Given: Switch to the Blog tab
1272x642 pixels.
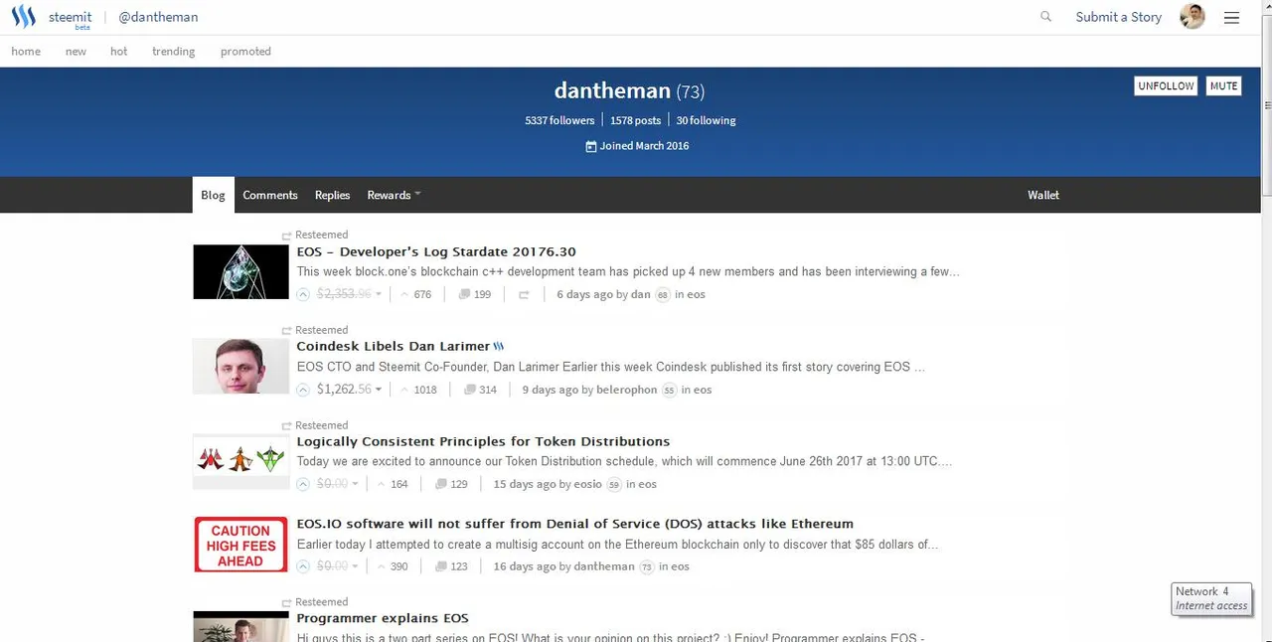Looking at the screenshot, I should pos(213,195).
